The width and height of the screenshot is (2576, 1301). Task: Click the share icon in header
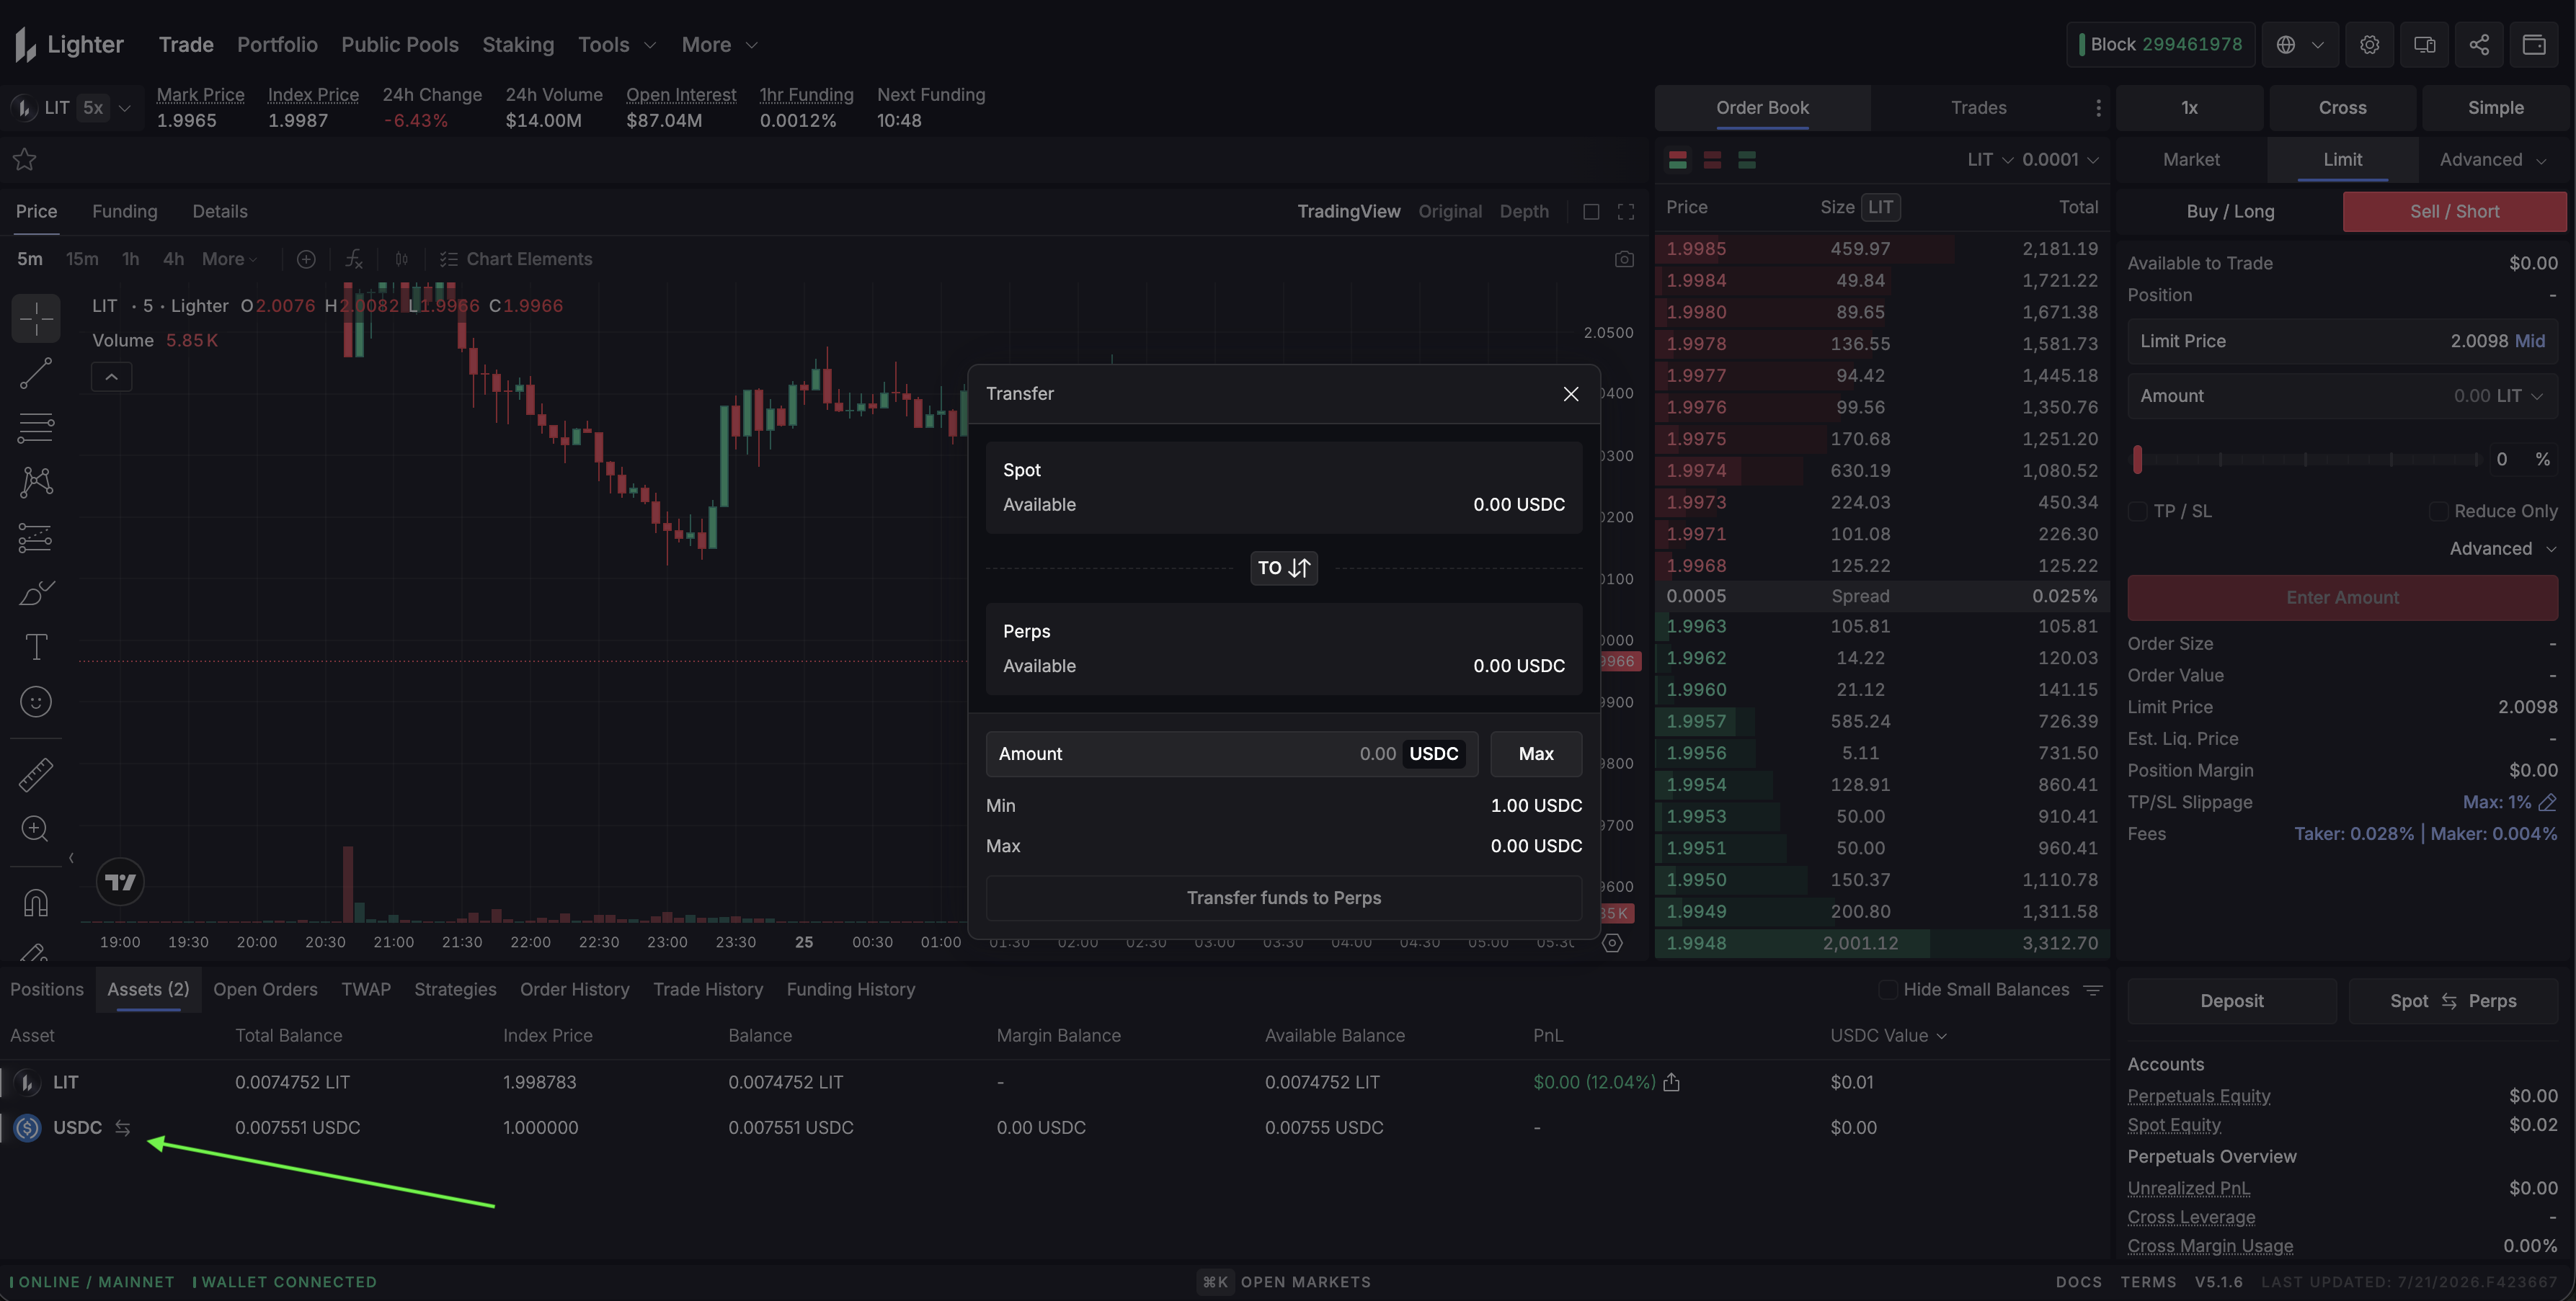(2479, 45)
